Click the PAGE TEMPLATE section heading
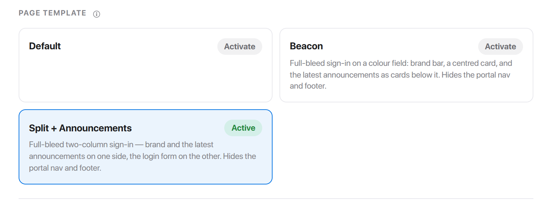552x211 pixels. [52, 13]
